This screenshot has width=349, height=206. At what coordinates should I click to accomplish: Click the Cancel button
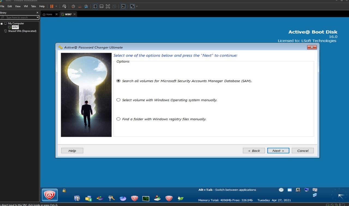pyautogui.click(x=303, y=150)
